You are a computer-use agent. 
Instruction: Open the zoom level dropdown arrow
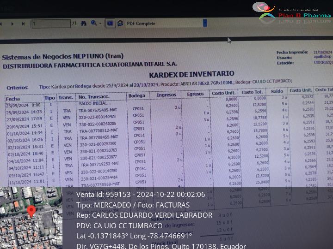100,24
